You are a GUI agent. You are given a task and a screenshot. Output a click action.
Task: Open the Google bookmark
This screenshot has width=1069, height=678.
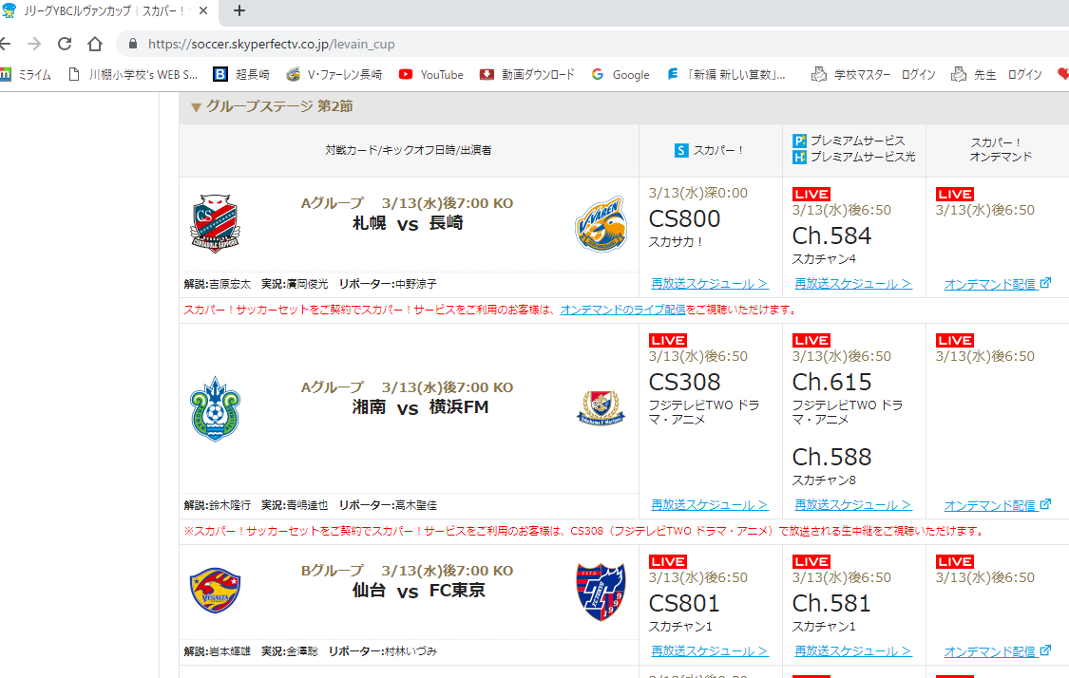pos(620,74)
